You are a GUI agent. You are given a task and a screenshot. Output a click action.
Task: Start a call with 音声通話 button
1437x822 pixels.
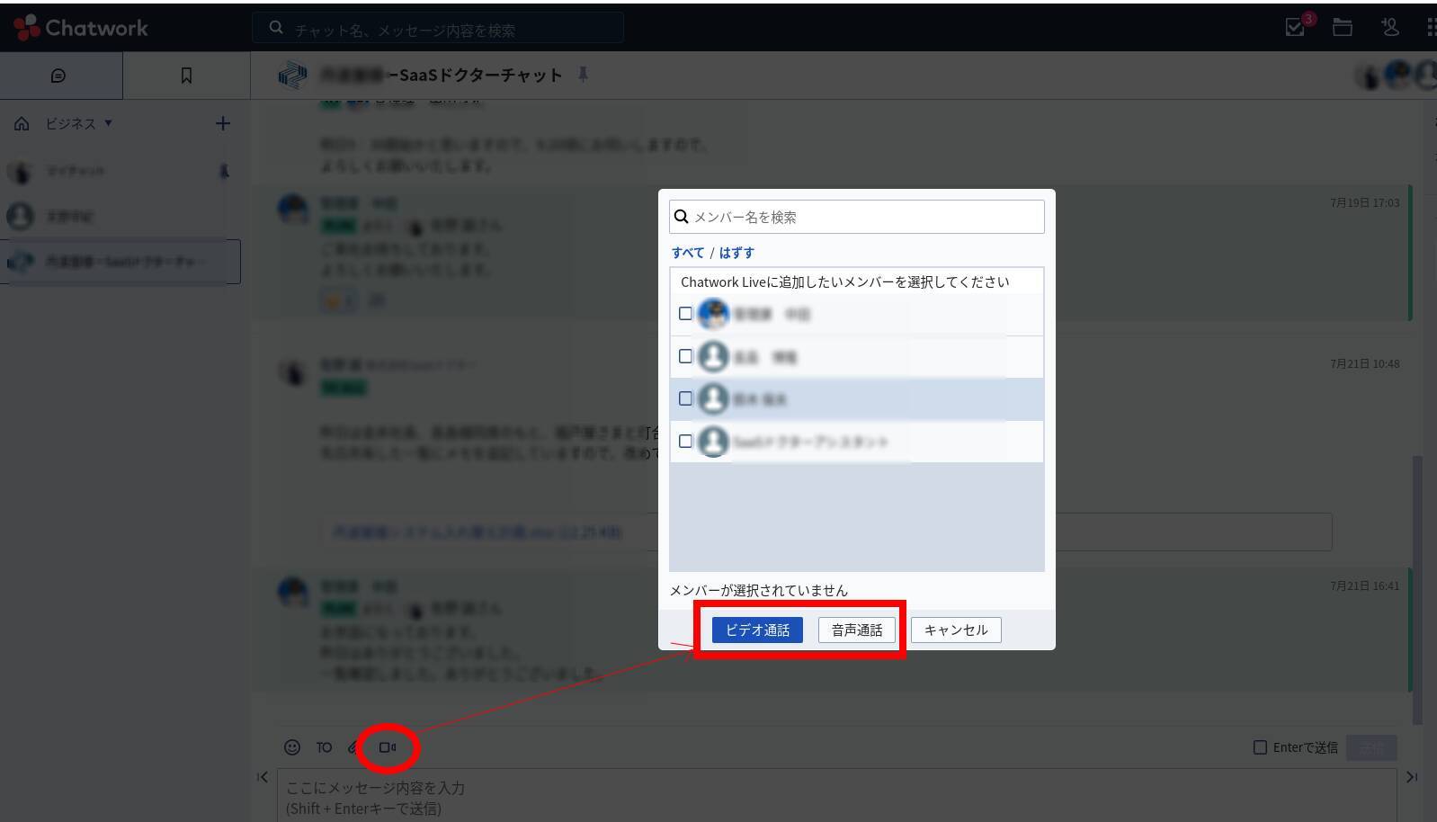click(x=857, y=630)
